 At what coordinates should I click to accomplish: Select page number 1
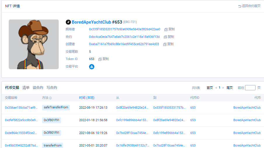click(x=219, y=87)
